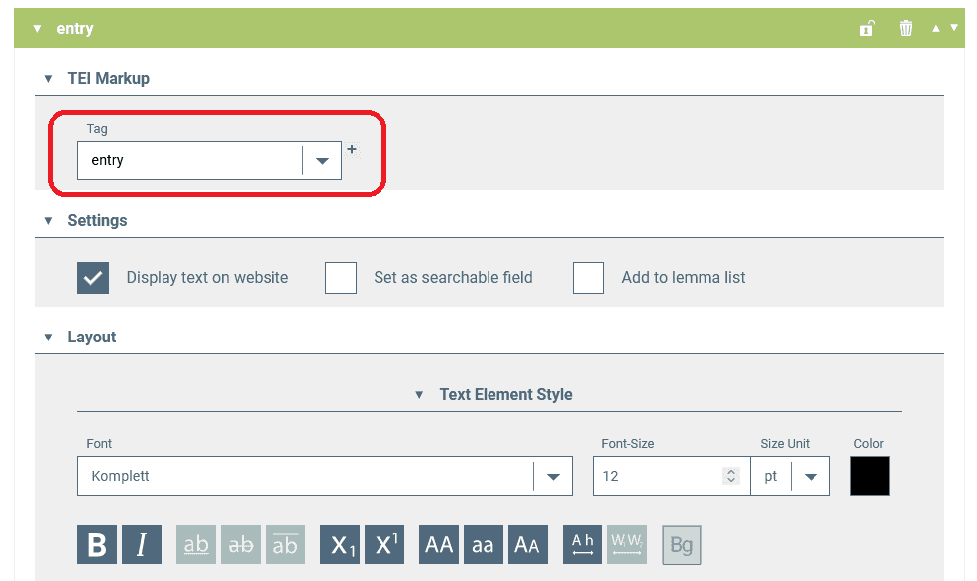Apply underline ab formatting
Image resolution: width=977 pixels, height=581 pixels.
[196, 545]
